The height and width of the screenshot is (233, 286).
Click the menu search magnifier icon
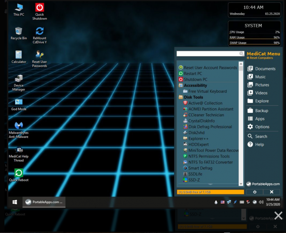[x=242, y=54]
